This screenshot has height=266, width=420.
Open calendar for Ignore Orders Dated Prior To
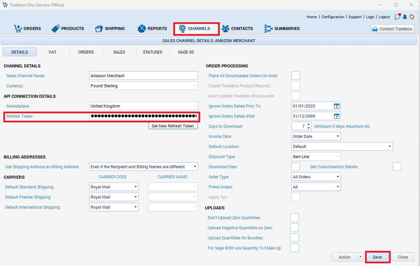pyautogui.click(x=336, y=106)
